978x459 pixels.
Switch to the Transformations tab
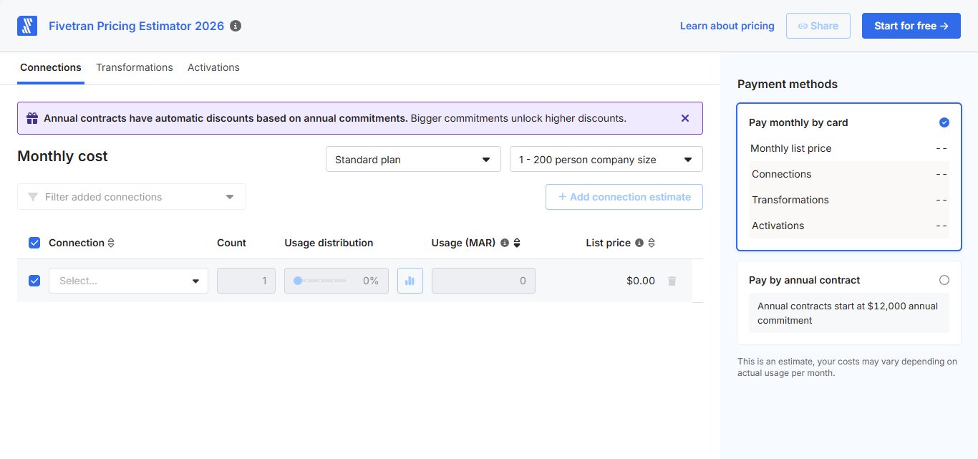click(x=135, y=67)
